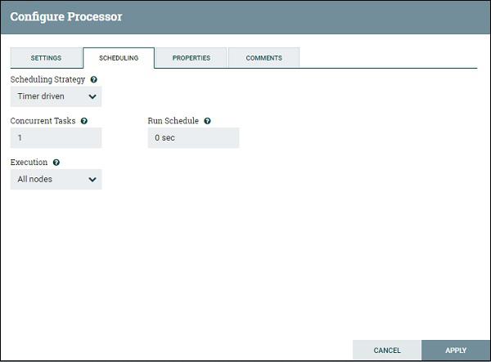Click the Cancel button
Viewport: 491px width, 362px height.
tap(387, 350)
